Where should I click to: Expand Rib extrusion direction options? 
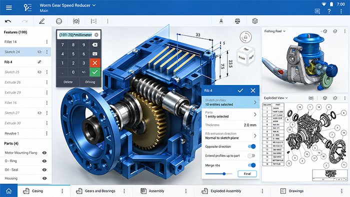230,135
